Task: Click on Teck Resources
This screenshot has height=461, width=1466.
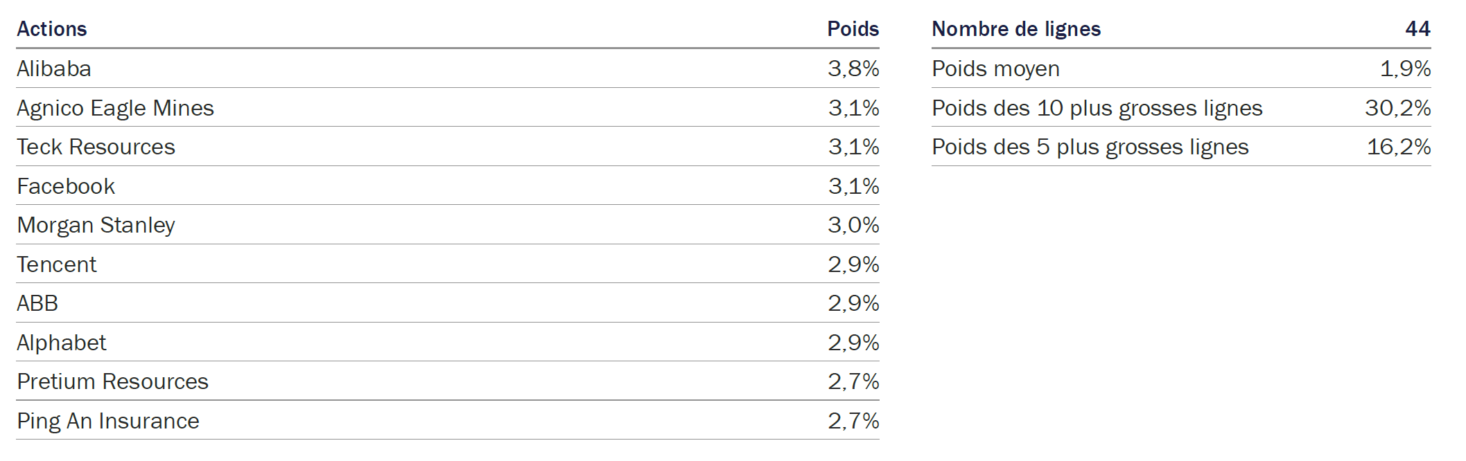Action: pos(96,147)
